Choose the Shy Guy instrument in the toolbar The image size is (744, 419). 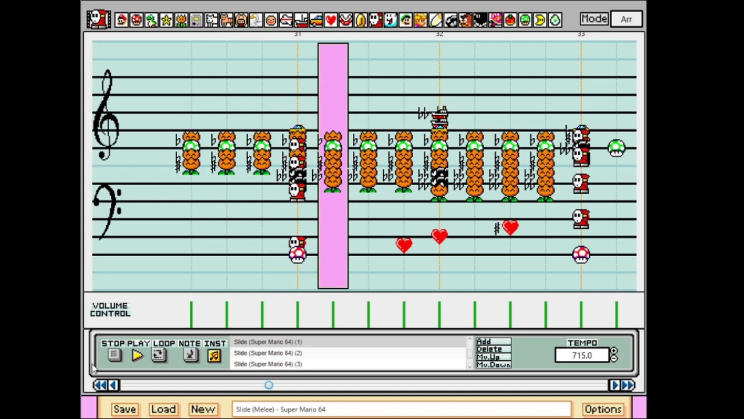[x=375, y=20]
